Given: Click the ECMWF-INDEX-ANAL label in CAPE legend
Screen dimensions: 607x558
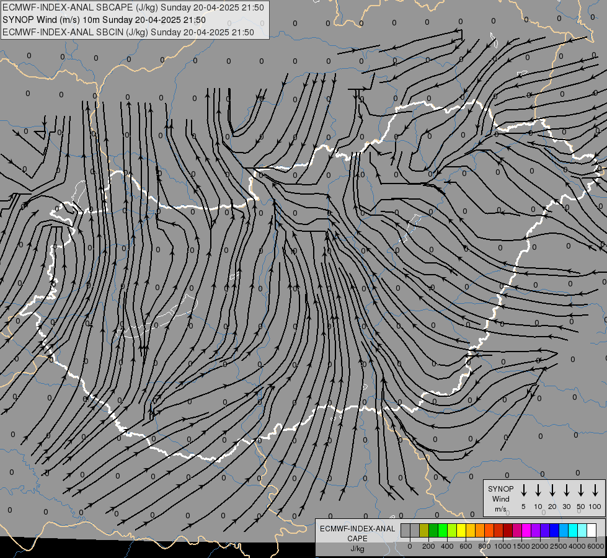Looking at the screenshot, I should coord(357,529).
